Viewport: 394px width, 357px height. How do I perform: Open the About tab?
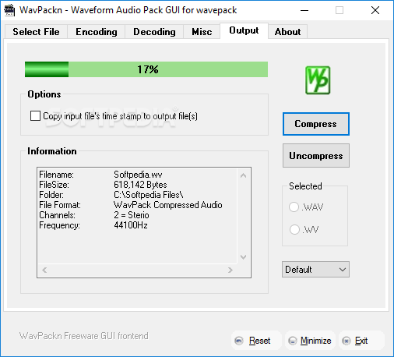287,32
